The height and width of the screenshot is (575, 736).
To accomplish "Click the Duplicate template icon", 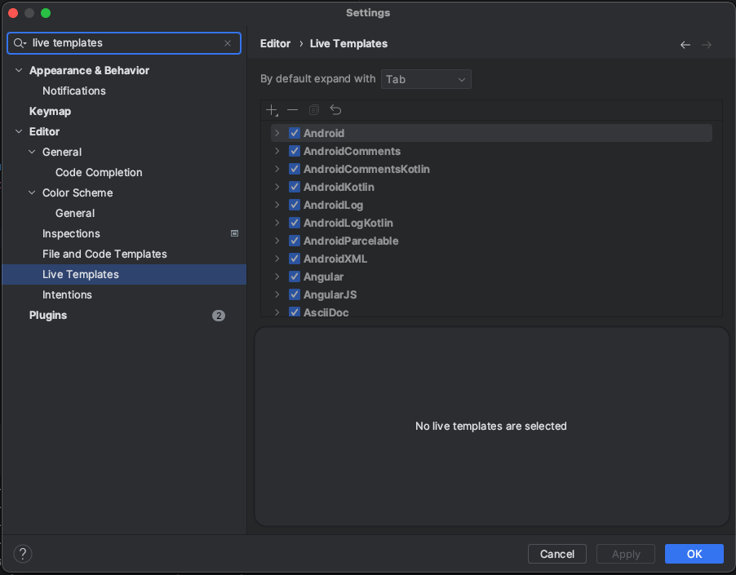I will coord(313,110).
